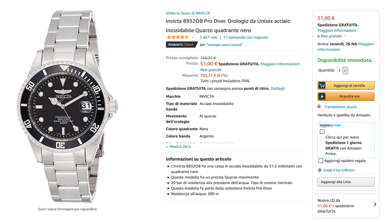Screen dimensions: 385x222
Task: Click the Amazon Prime logo
Action: 330,125
